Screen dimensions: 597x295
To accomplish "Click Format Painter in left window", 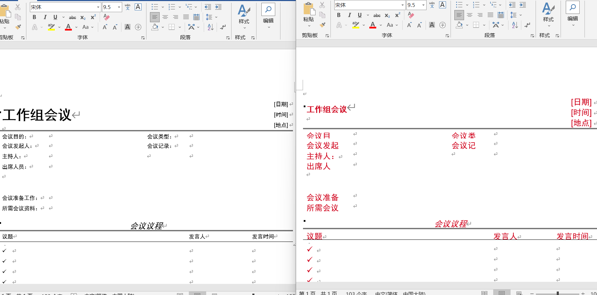I will pyautogui.click(x=18, y=27).
